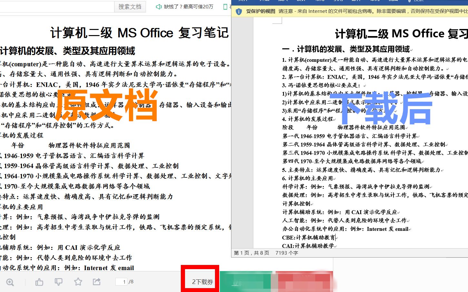Click the 计算机辅助系统 line in Word
Image resolution: width=468 pixels, height=292 pixels.
tap(340, 212)
